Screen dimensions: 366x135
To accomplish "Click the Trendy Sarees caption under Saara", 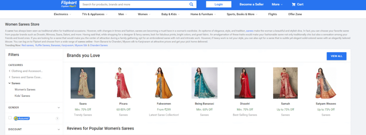I will click(x=83, y=115).
